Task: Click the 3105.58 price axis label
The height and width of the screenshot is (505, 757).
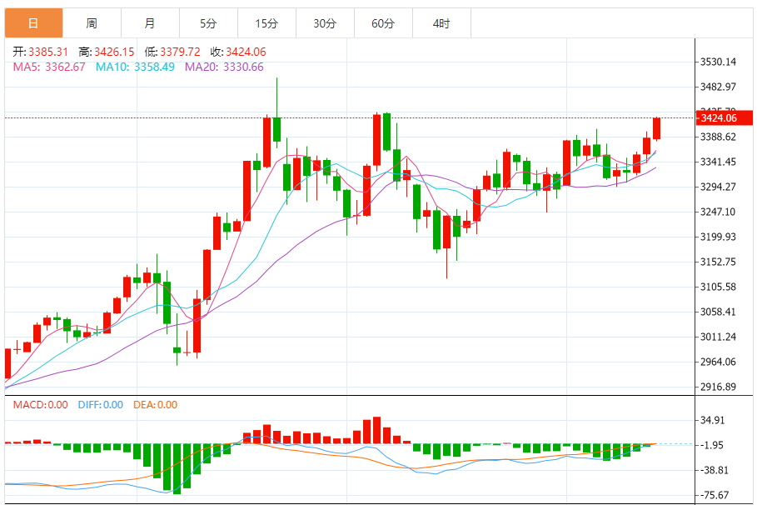Action: [719, 287]
